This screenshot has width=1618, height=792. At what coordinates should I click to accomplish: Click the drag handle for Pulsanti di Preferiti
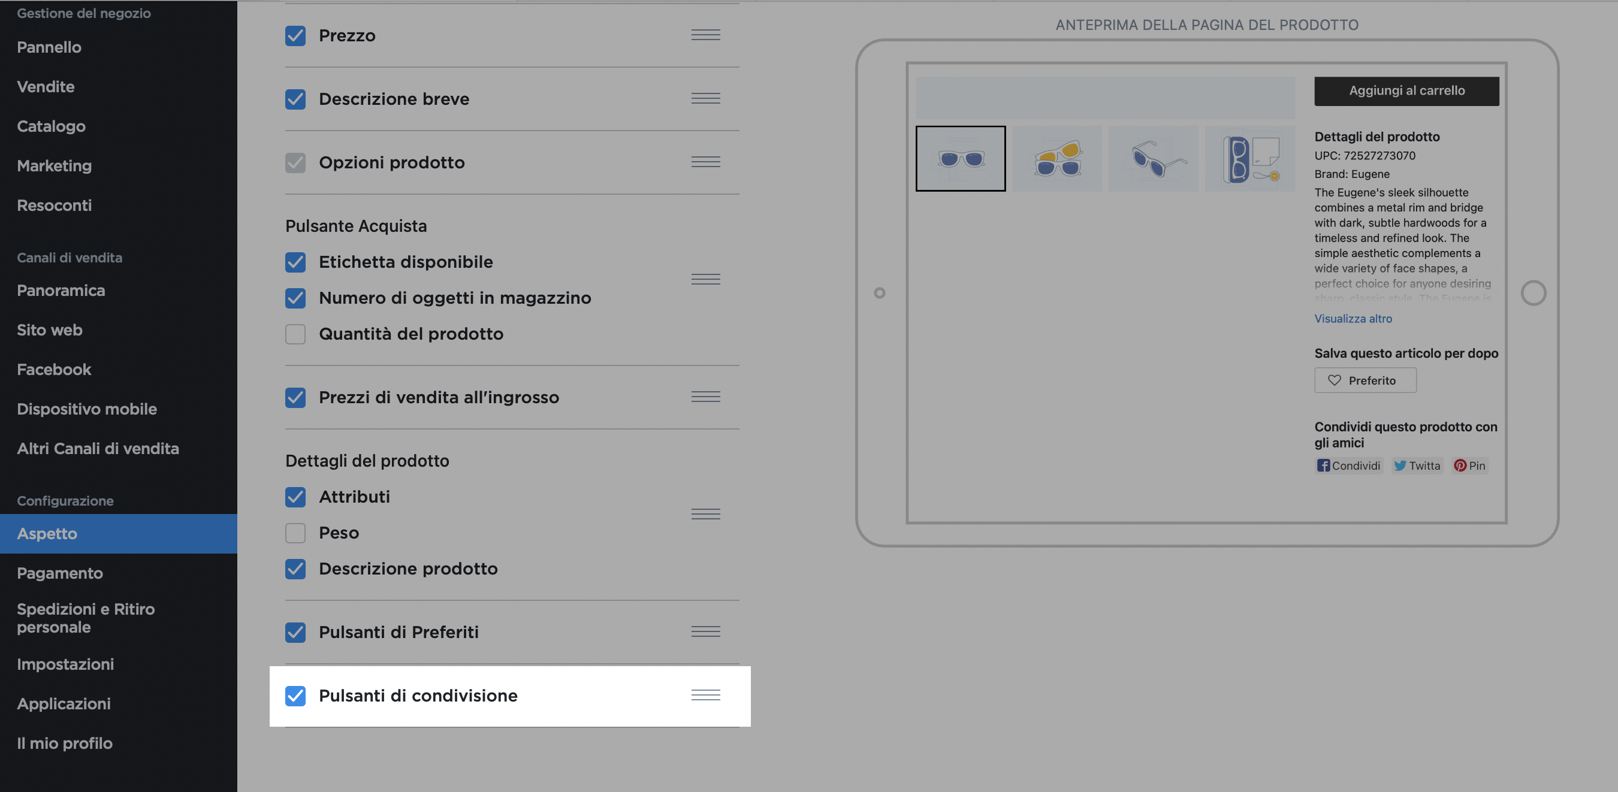click(705, 632)
